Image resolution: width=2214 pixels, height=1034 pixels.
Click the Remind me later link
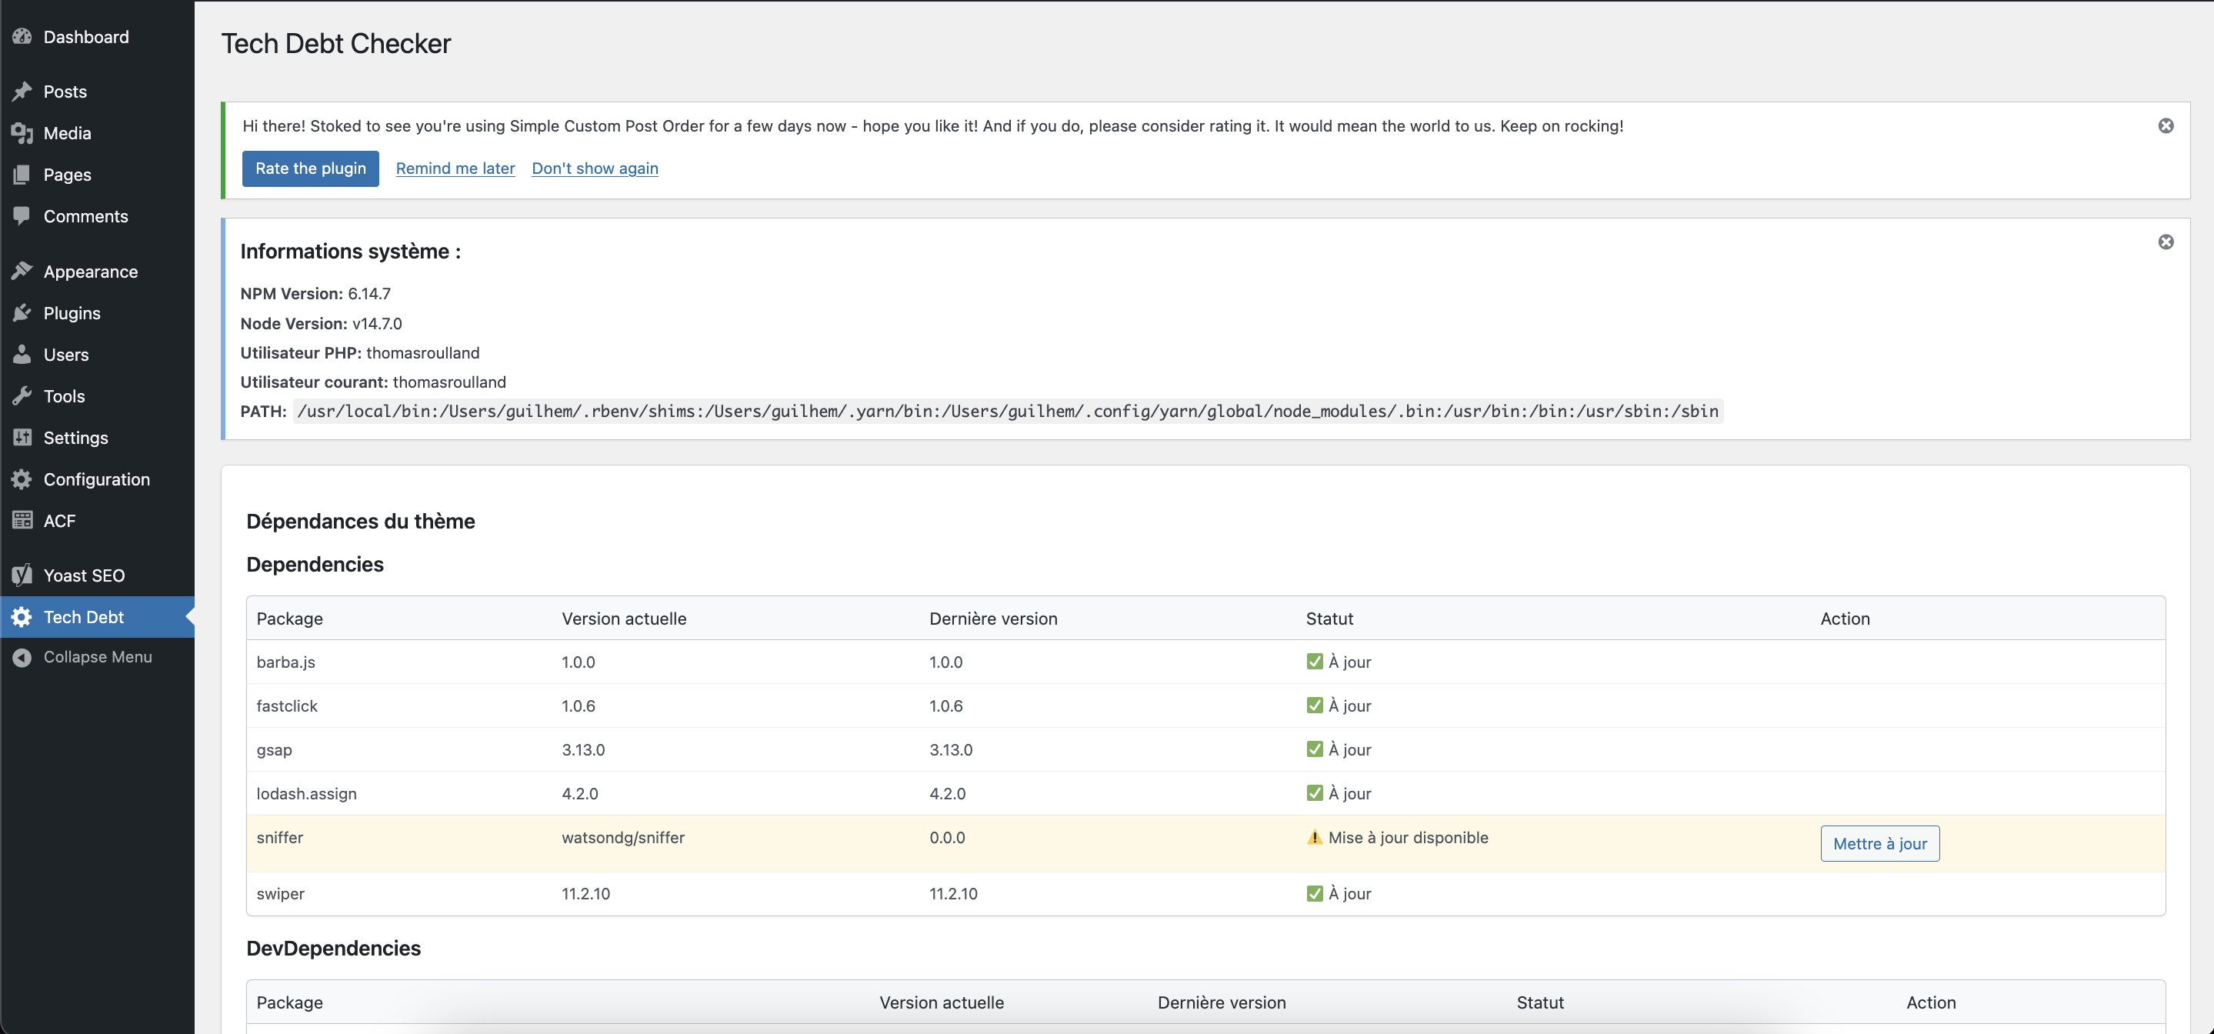[455, 168]
